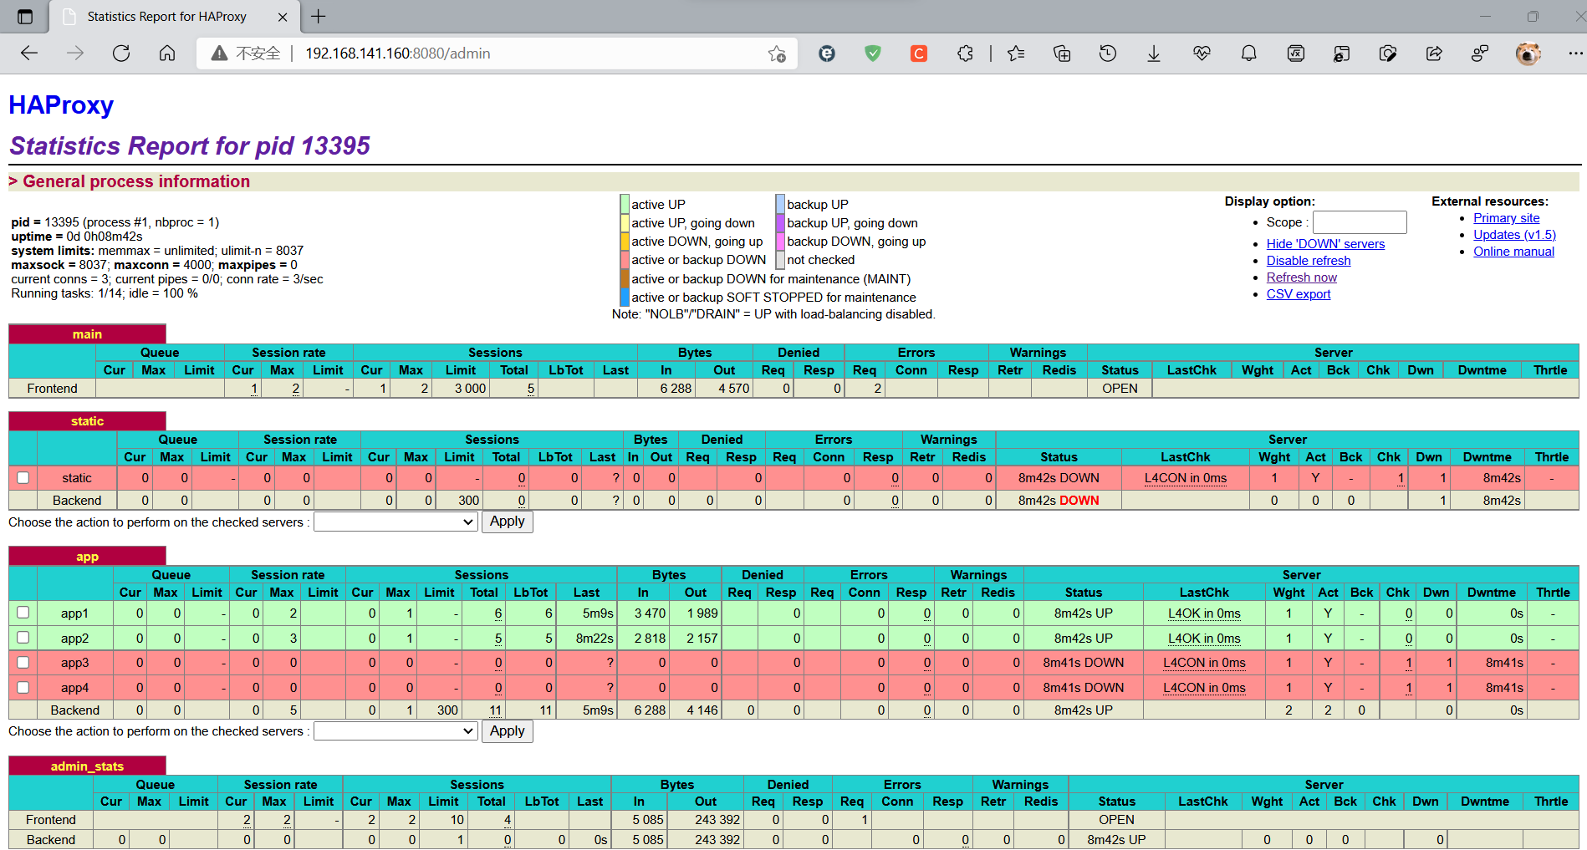Open the Updates (v1.5) link
Image resolution: width=1587 pixels, height=850 pixels.
point(1514,235)
